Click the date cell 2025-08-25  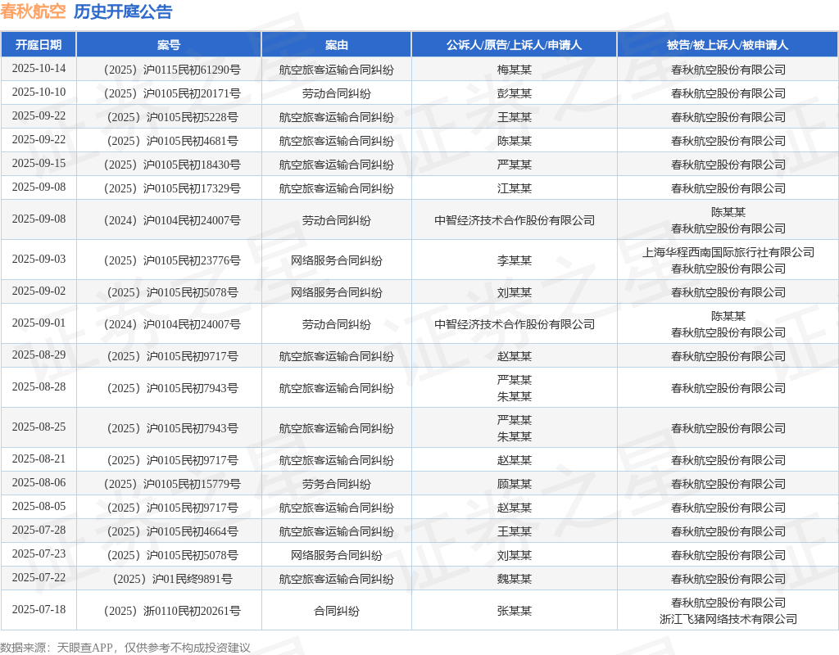pyautogui.click(x=39, y=427)
